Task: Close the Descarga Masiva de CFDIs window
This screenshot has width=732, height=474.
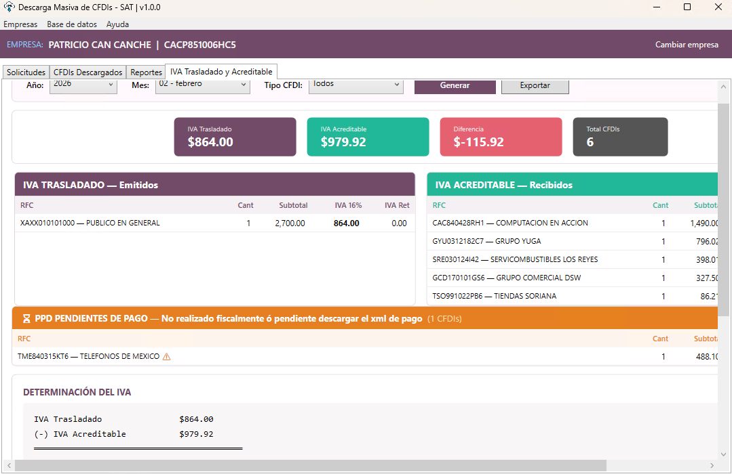Action: coord(718,7)
